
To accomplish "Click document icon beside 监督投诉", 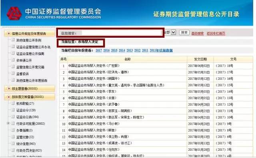I will click(13, 73).
